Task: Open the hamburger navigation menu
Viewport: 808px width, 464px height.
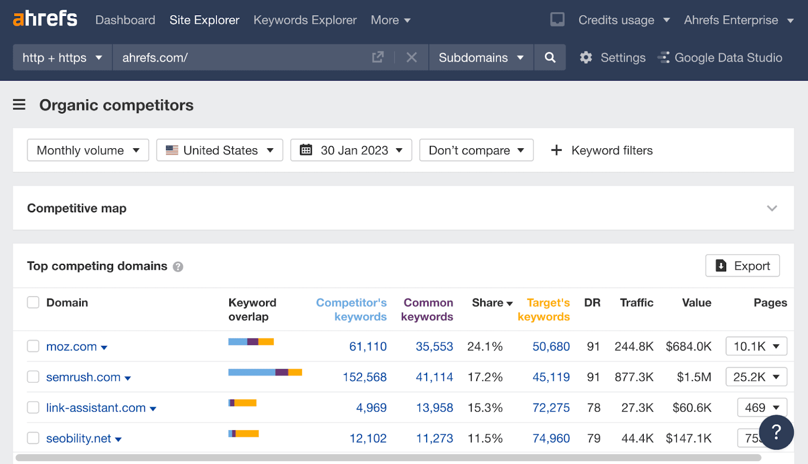Action: pyautogui.click(x=19, y=105)
